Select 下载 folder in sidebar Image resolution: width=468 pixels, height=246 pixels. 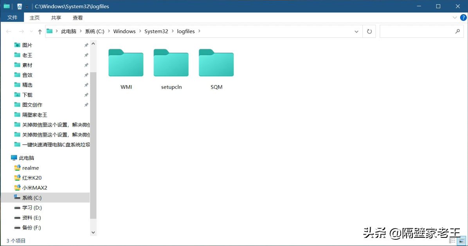pos(27,95)
